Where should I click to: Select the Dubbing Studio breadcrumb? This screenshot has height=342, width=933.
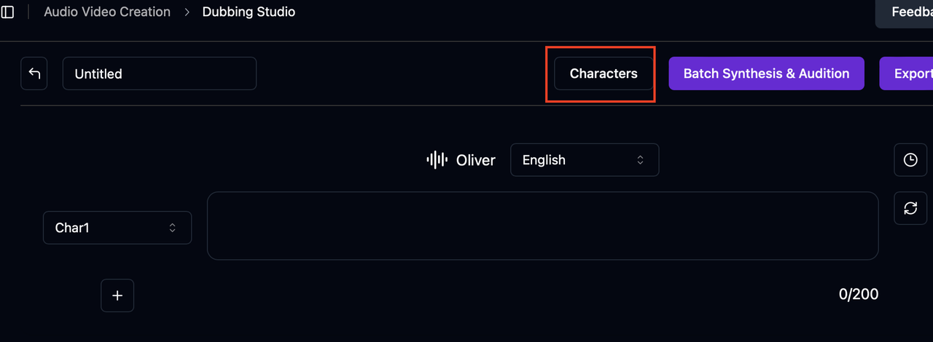[249, 12]
